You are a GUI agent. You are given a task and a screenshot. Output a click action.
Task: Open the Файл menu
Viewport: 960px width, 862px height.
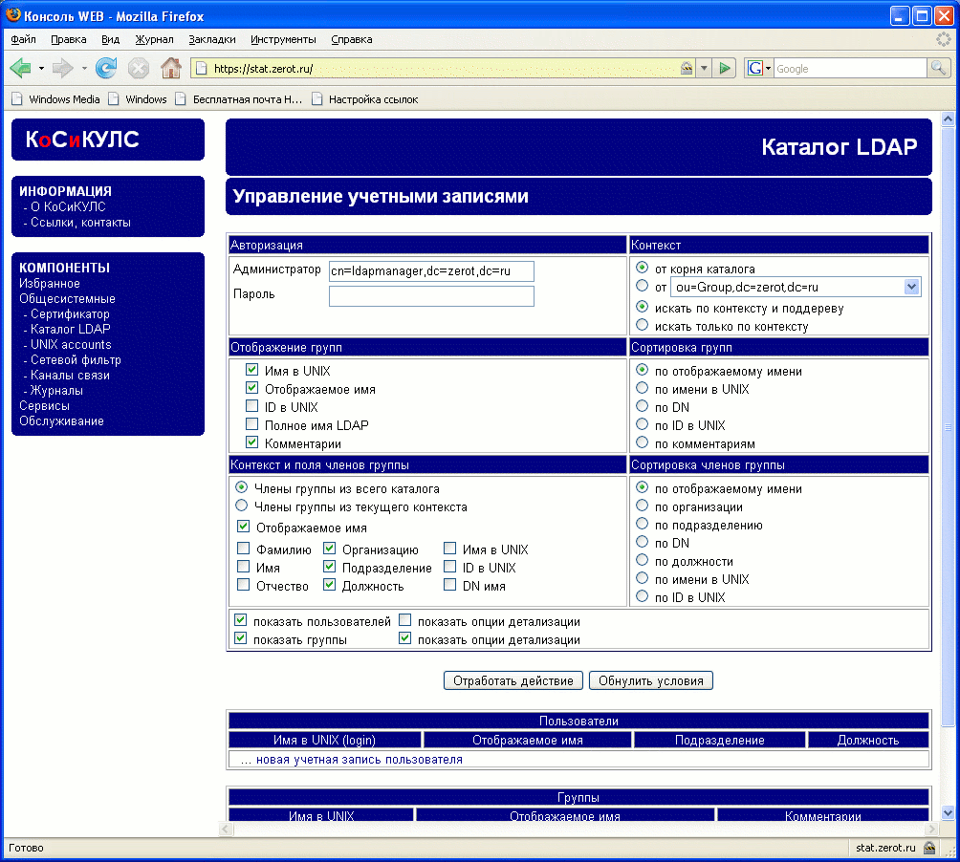(x=23, y=39)
